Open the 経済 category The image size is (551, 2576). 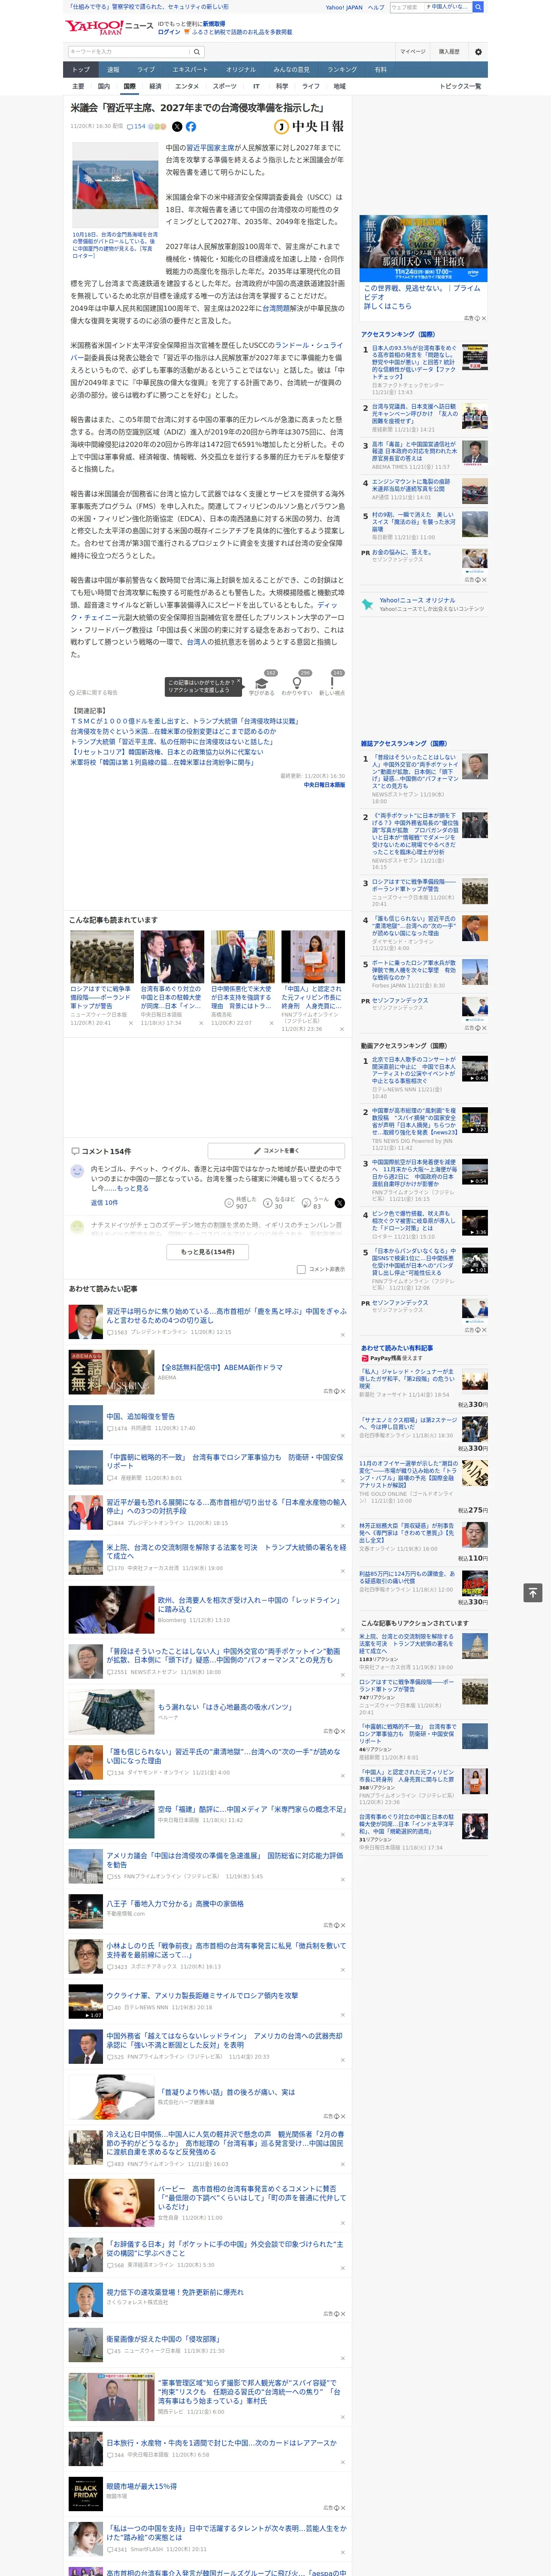pos(155,86)
